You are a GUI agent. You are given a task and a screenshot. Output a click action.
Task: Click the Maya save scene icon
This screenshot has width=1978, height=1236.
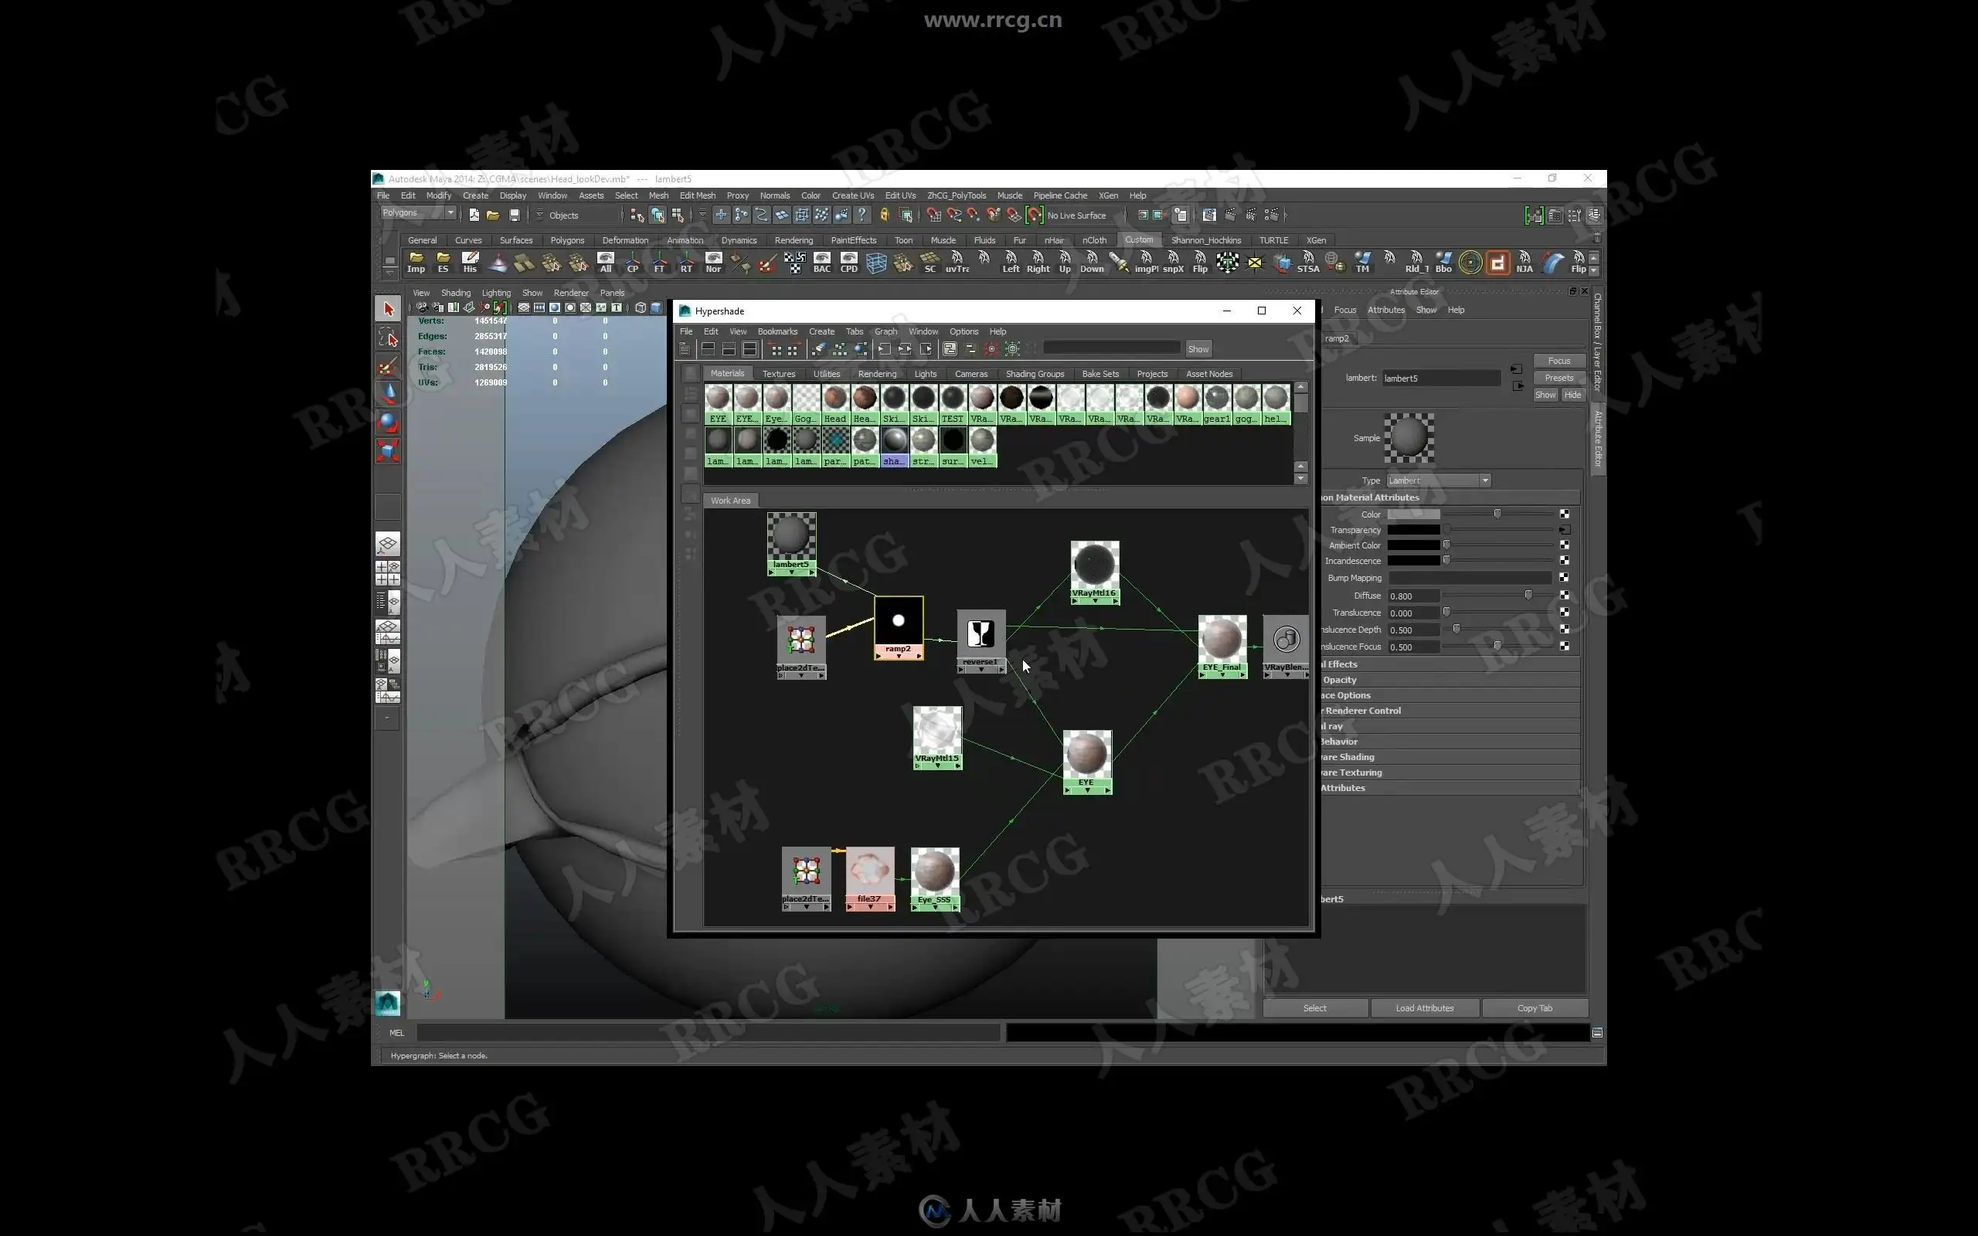514,215
